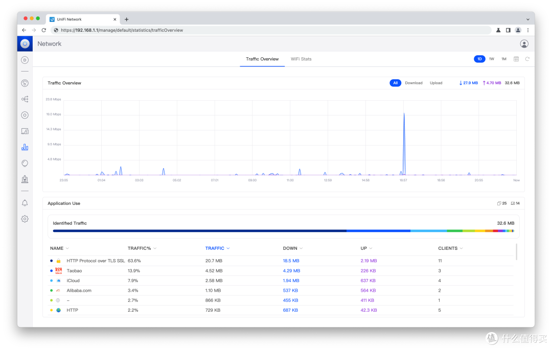Open Taobao's 4.29 MB download details link

tap(291, 270)
